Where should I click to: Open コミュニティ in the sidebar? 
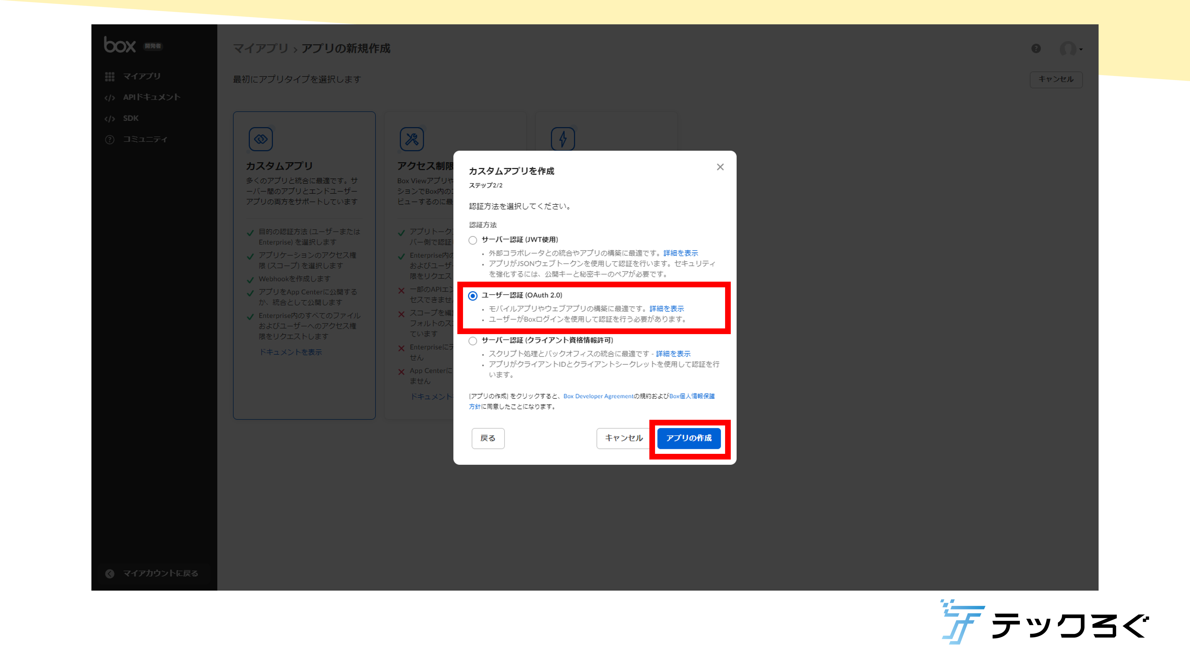click(145, 139)
